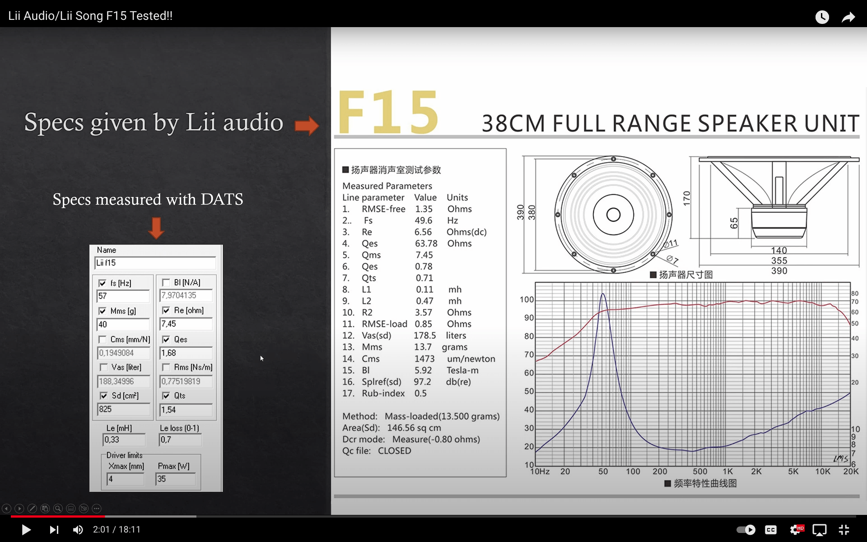Click the Vas(sd) 178.5 liters row
This screenshot has height=542, width=867.
click(404, 336)
